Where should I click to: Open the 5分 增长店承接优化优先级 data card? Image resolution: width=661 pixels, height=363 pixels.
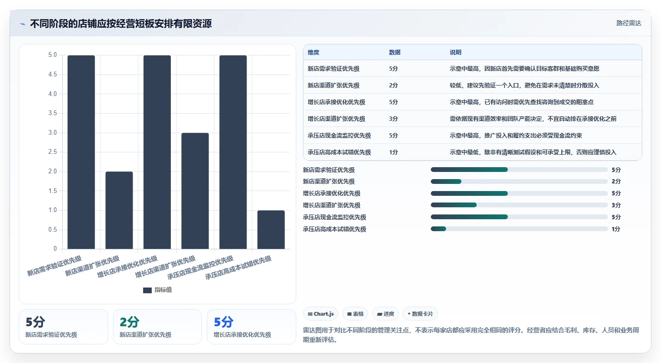coord(251,327)
